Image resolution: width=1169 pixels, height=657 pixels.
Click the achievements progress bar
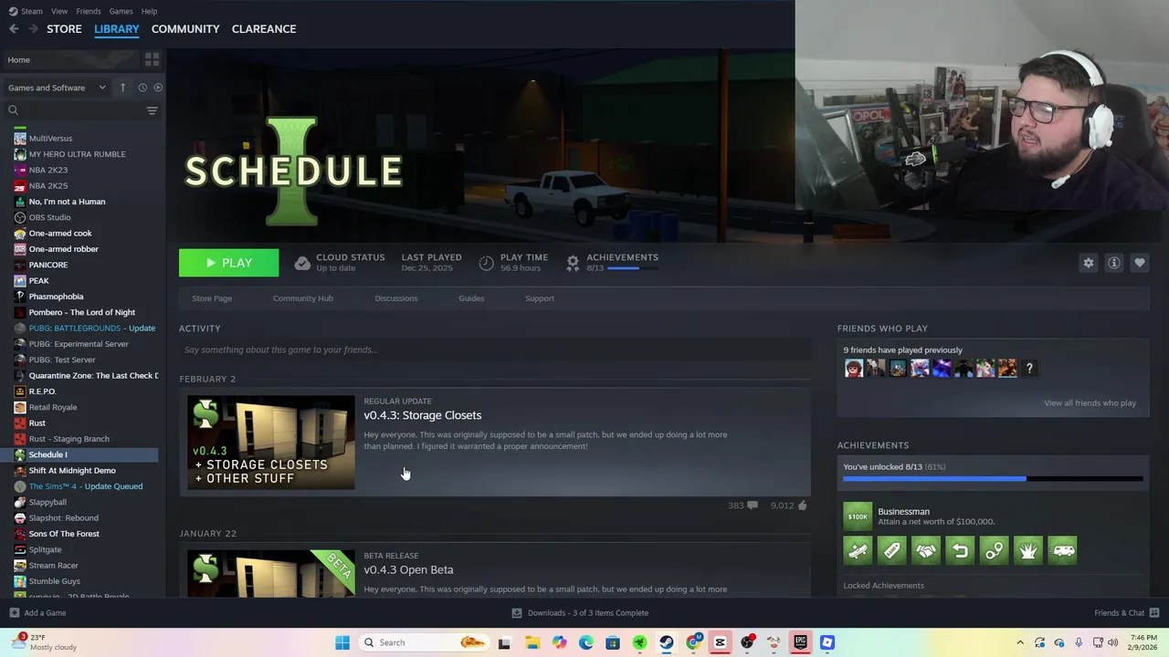(993, 478)
